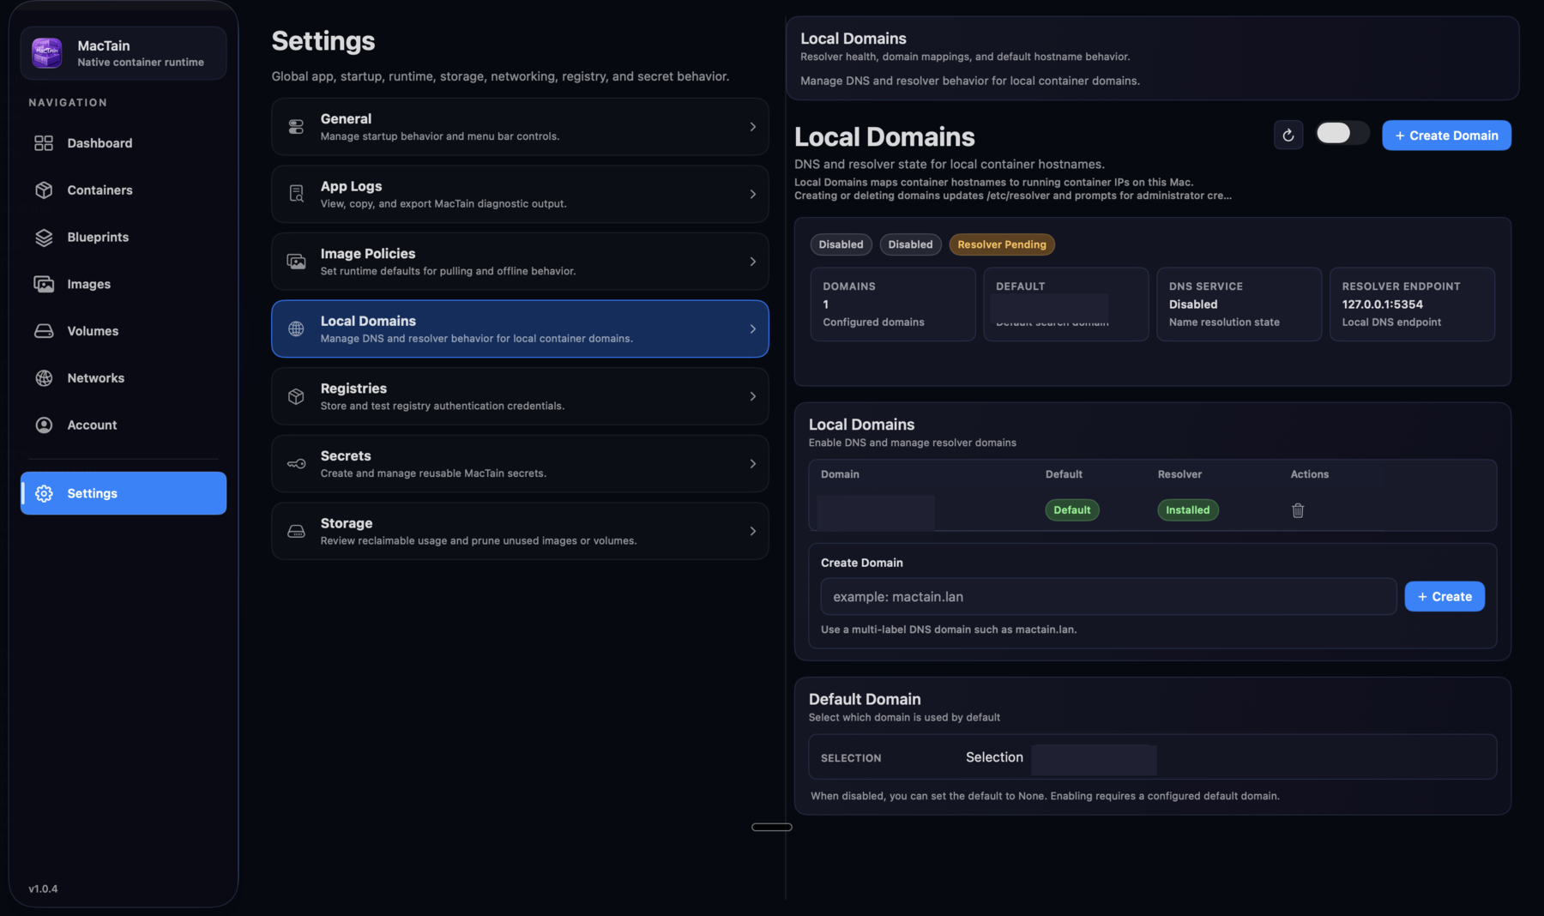Click the v1.0.4 version label
The width and height of the screenshot is (1544, 916).
coord(43,889)
